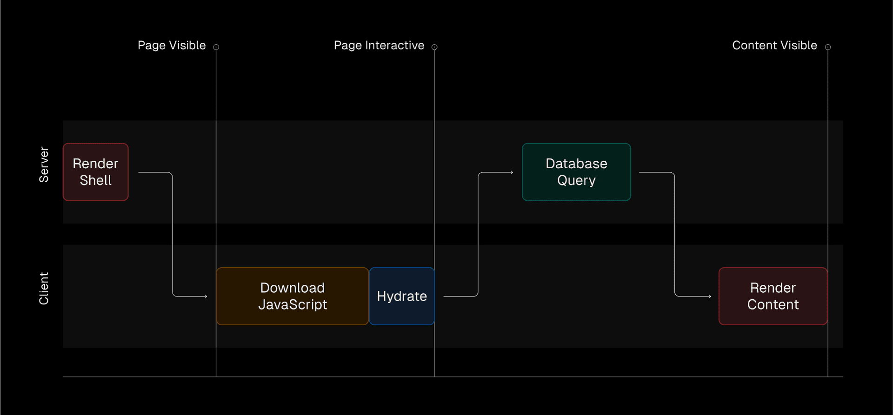Image resolution: width=893 pixels, height=415 pixels.
Task: Click arrowhead pointing into Download JavaScript
Action: pos(206,296)
